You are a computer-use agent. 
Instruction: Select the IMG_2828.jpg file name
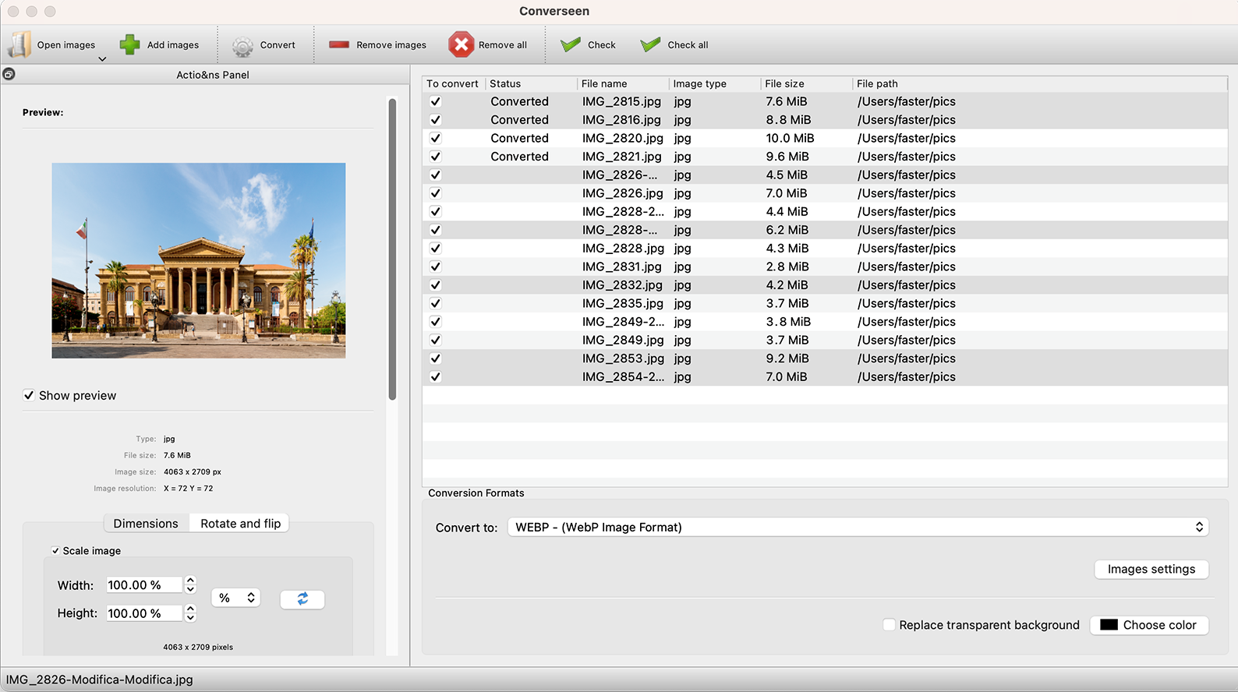pos(623,249)
